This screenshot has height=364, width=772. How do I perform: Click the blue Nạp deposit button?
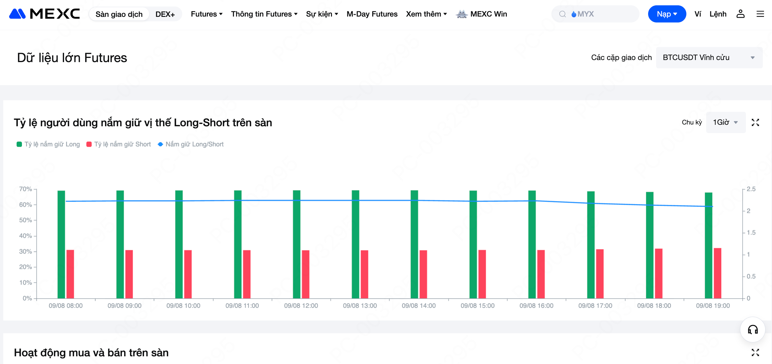point(666,14)
